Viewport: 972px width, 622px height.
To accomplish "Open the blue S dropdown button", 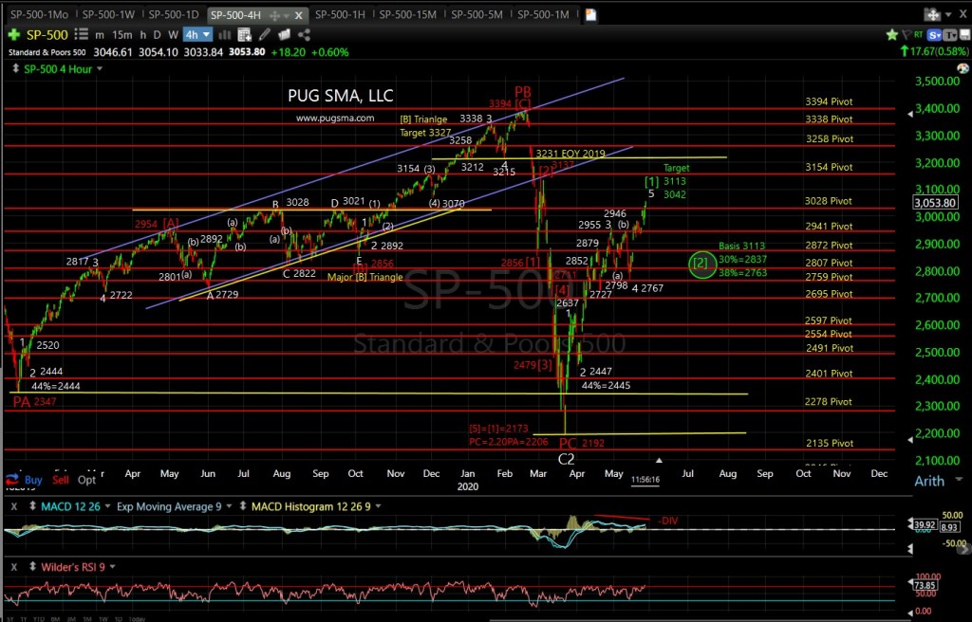I will tap(935, 35).
